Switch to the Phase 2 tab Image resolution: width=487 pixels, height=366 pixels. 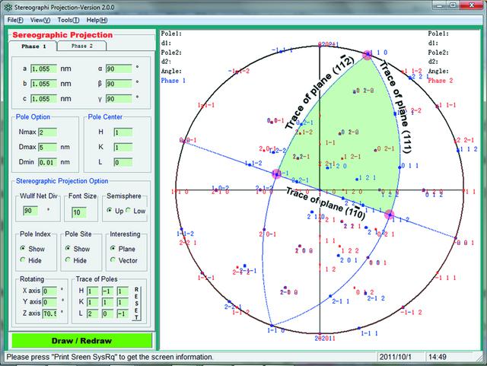pyautogui.click(x=82, y=46)
